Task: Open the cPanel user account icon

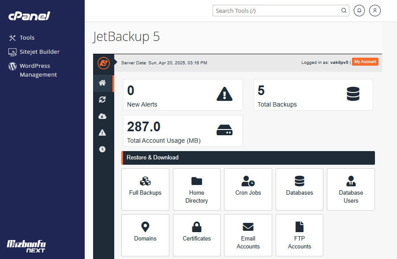Action: pos(375,11)
